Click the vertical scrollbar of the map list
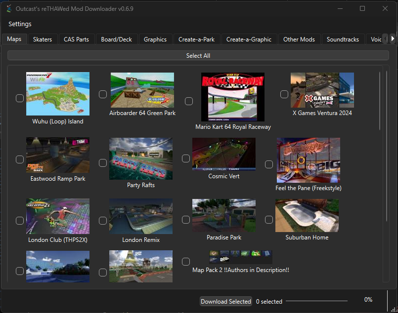The width and height of the screenshot is (398, 313). [x=380, y=101]
